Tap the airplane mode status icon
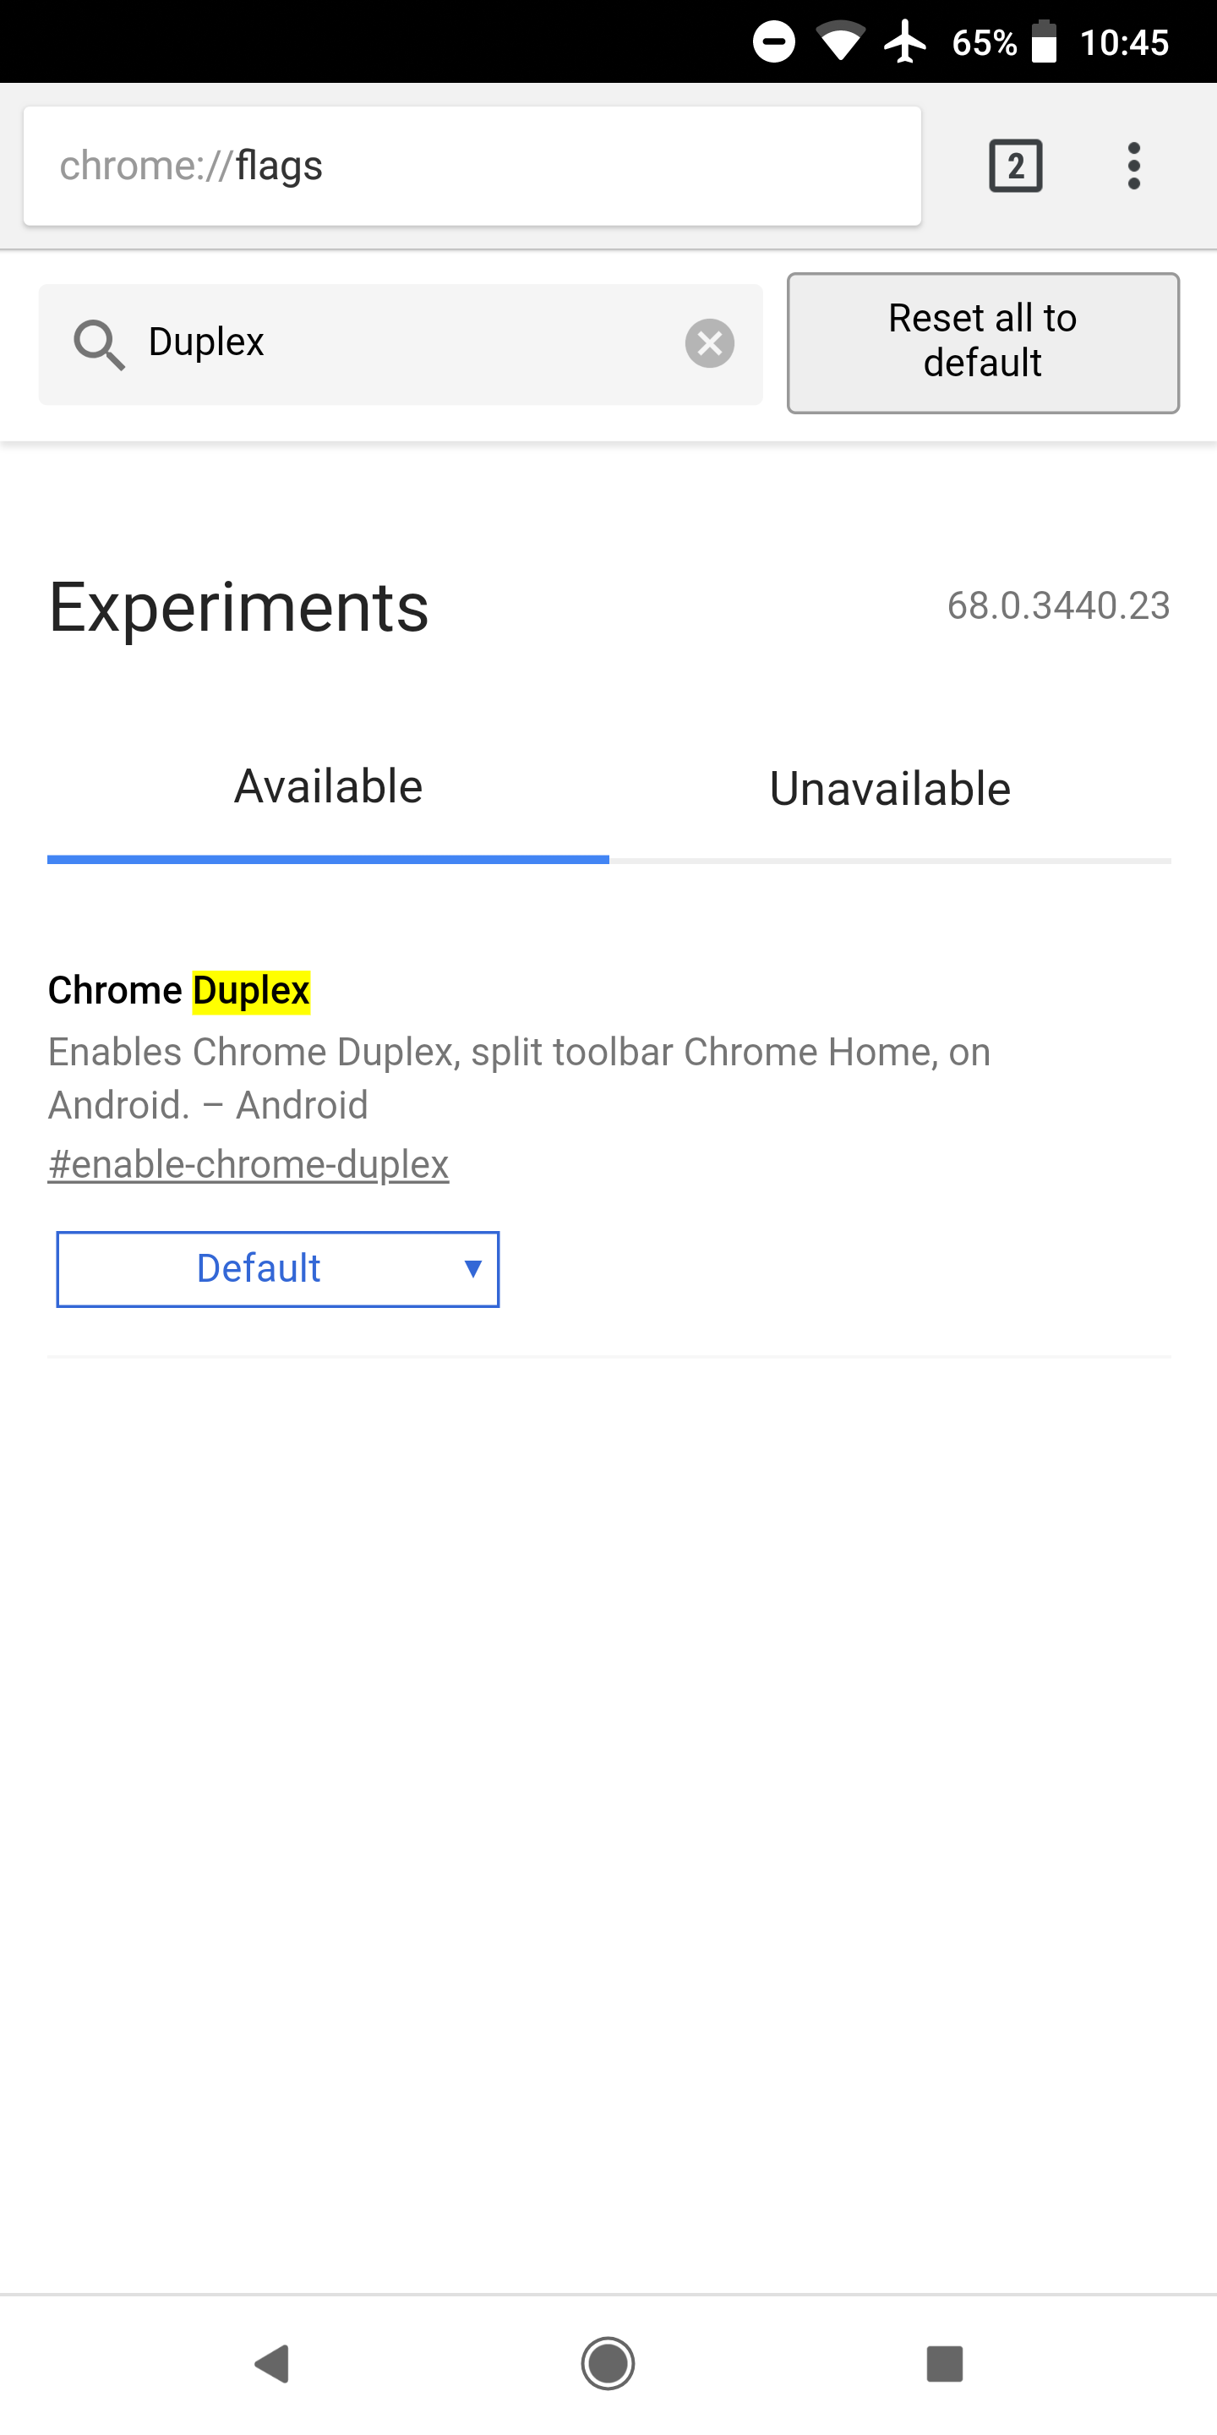The height and width of the screenshot is (2435, 1217). [x=903, y=41]
